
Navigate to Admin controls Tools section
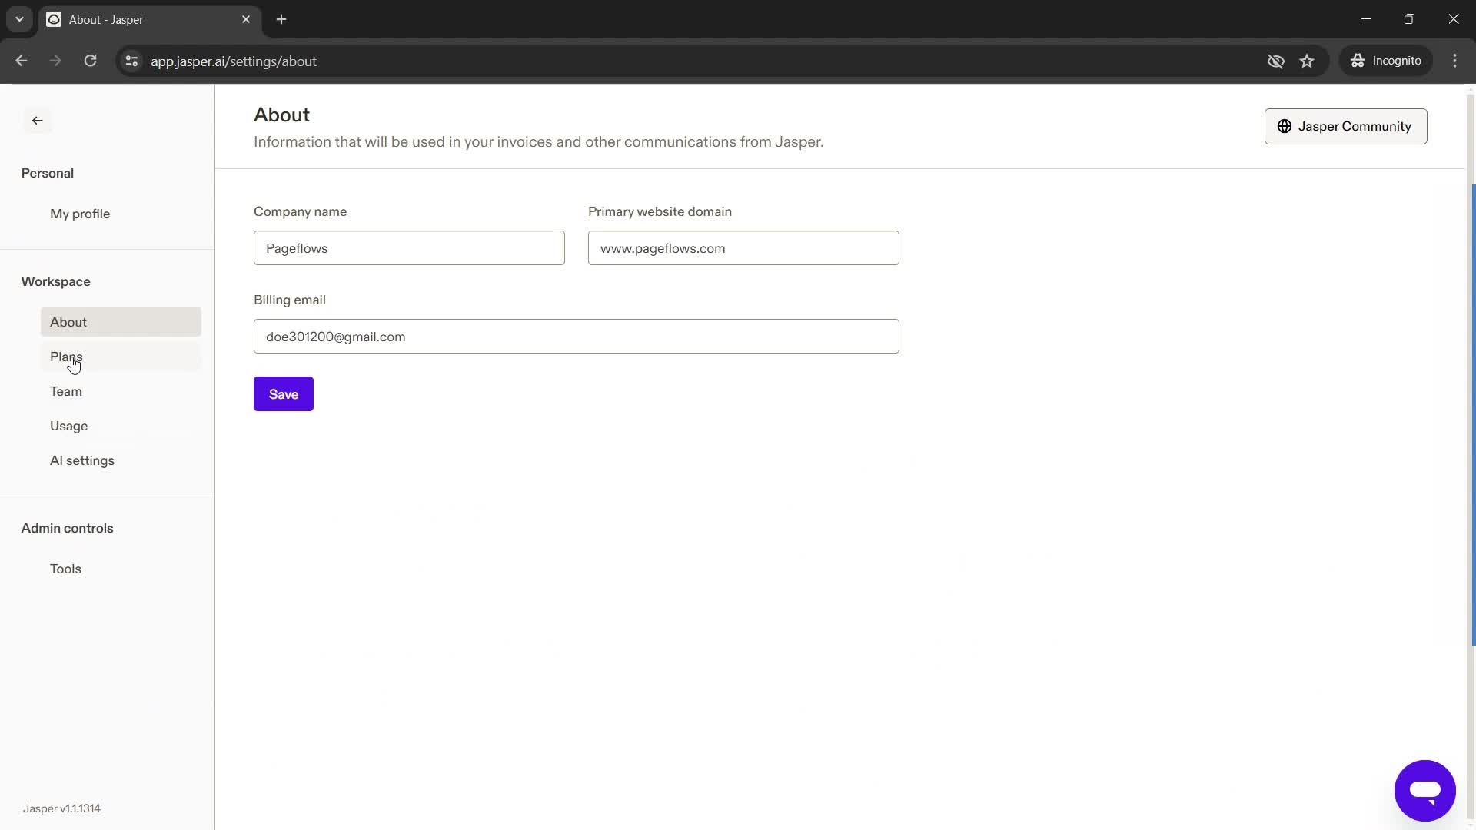[x=66, y=567]
